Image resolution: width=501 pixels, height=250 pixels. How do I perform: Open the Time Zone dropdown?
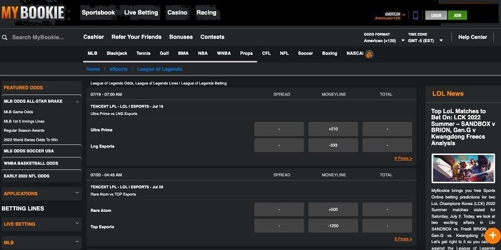coord(425,41)
